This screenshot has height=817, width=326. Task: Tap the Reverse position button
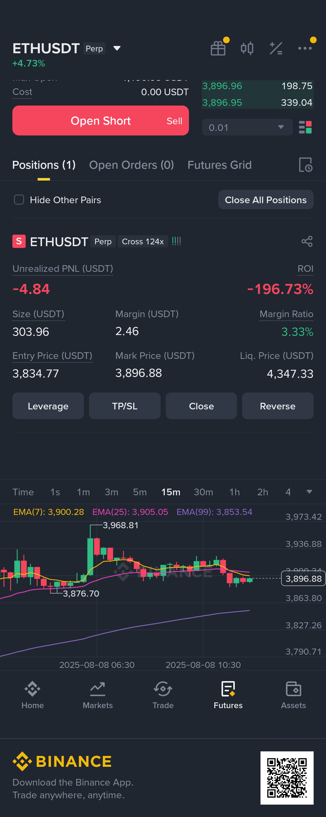pyautogui.click(x=278, y=406)
